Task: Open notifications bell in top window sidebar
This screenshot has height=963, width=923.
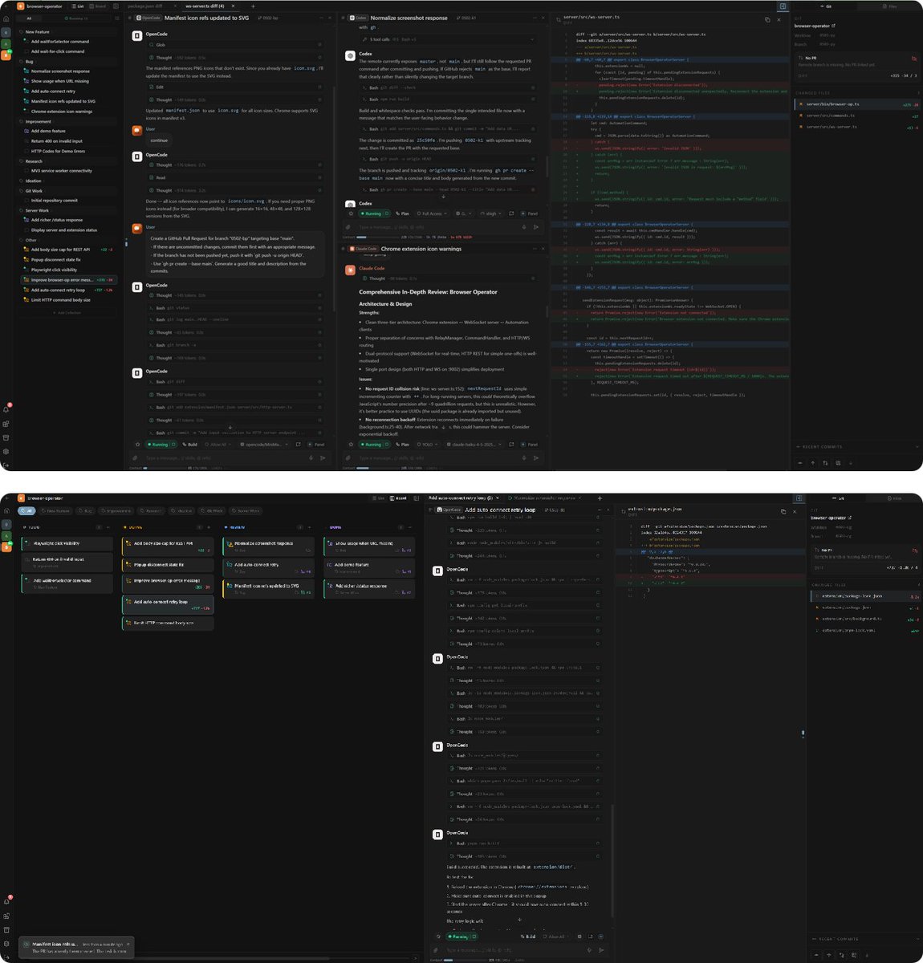Action: point(6,410)
